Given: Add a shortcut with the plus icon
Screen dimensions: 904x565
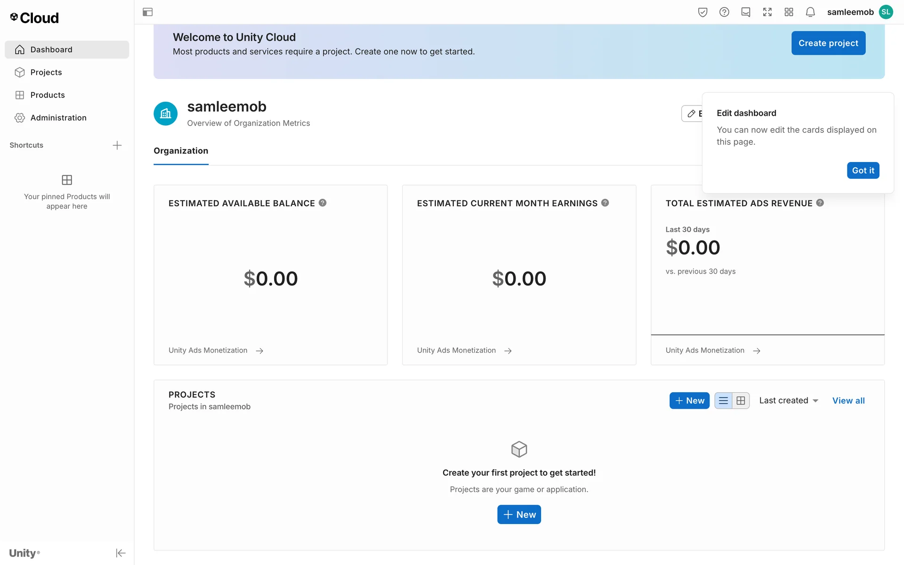Looking at the screenshot, I should (x=117, y=145).
